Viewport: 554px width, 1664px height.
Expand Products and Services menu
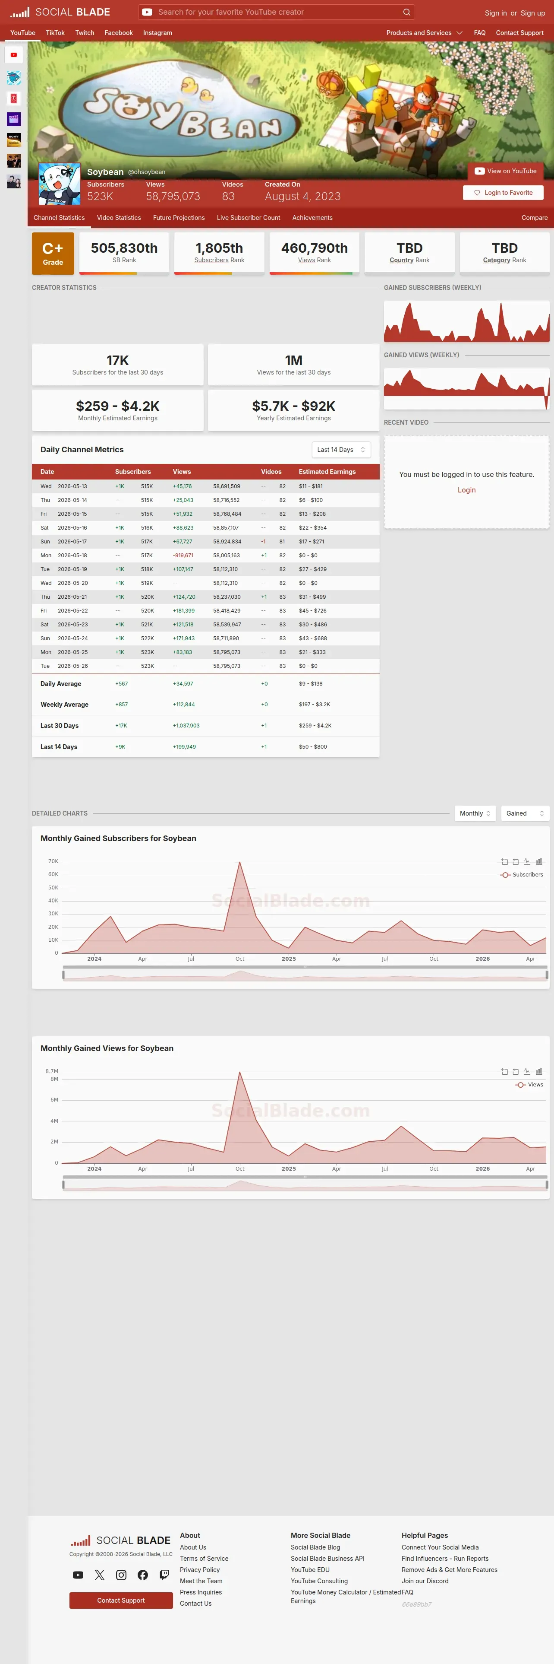click(425, 33)
